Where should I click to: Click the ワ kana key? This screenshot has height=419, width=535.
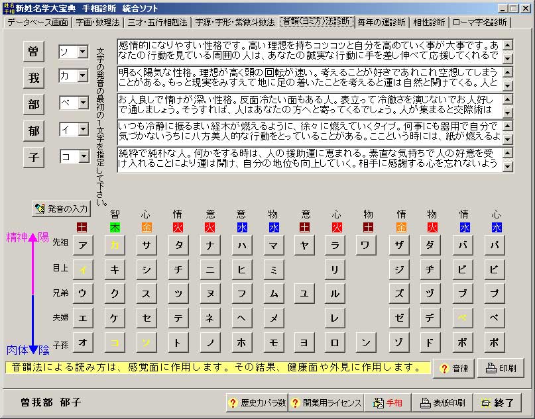point(366,245)
